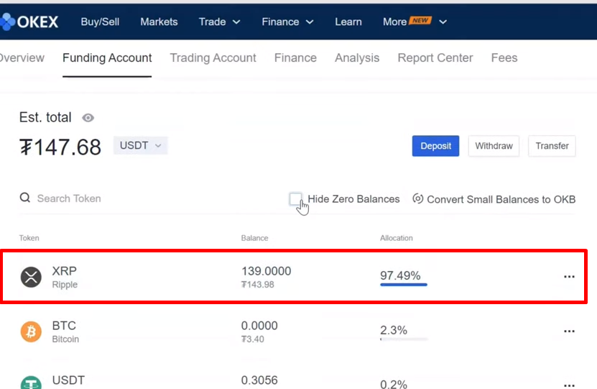Click the XRP value ₮143.98
This screenshot has width=597, height=389.
pyautogui.click(x=258, y=285)
